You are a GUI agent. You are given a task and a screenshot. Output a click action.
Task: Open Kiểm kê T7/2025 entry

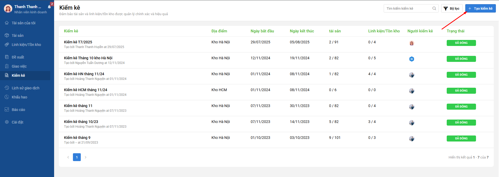point(78,42)
